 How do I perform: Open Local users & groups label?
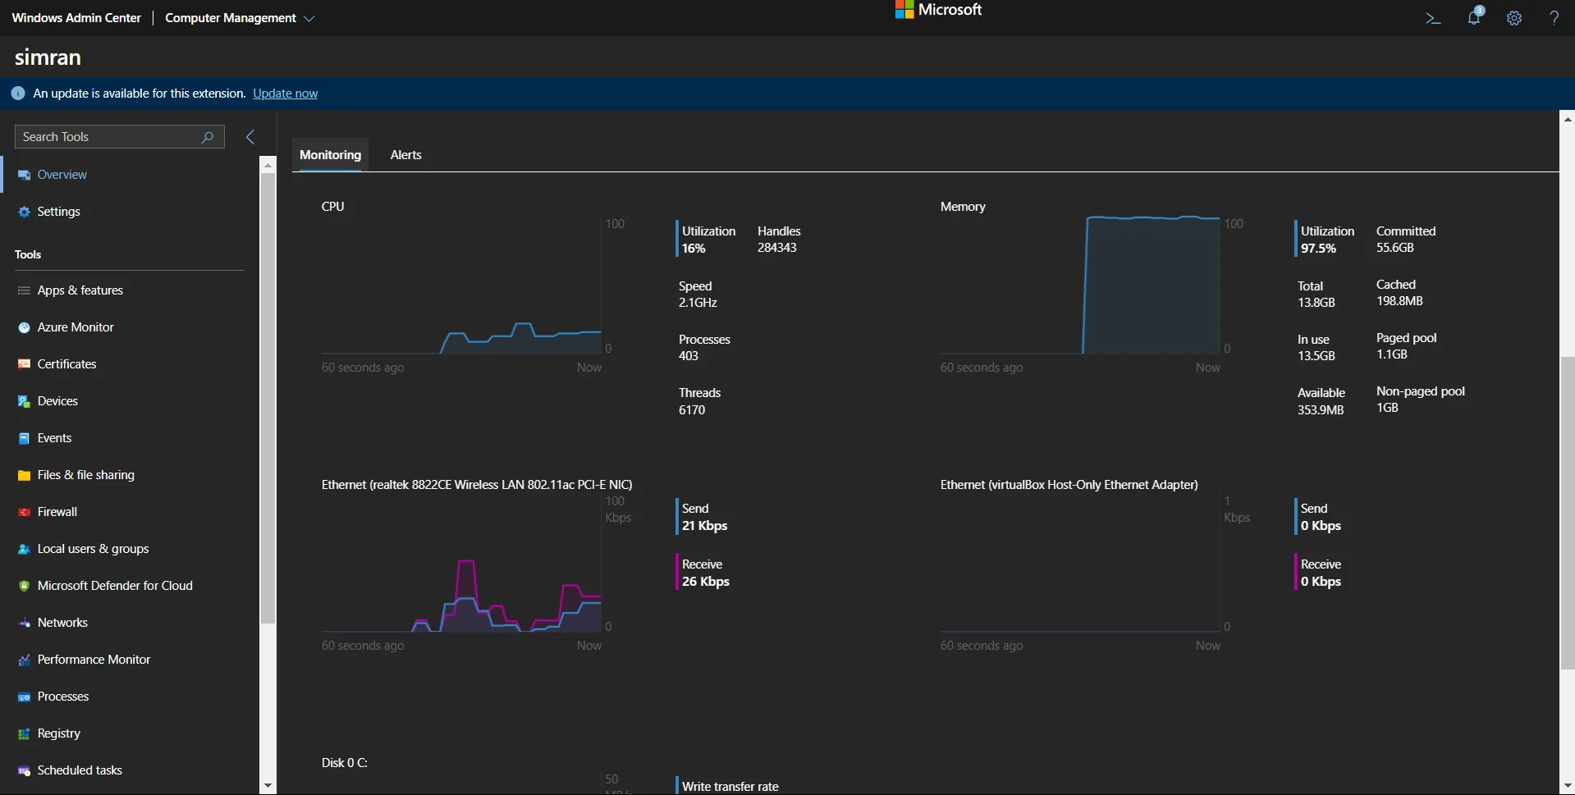pyautogui.click(x=94, y=549)
